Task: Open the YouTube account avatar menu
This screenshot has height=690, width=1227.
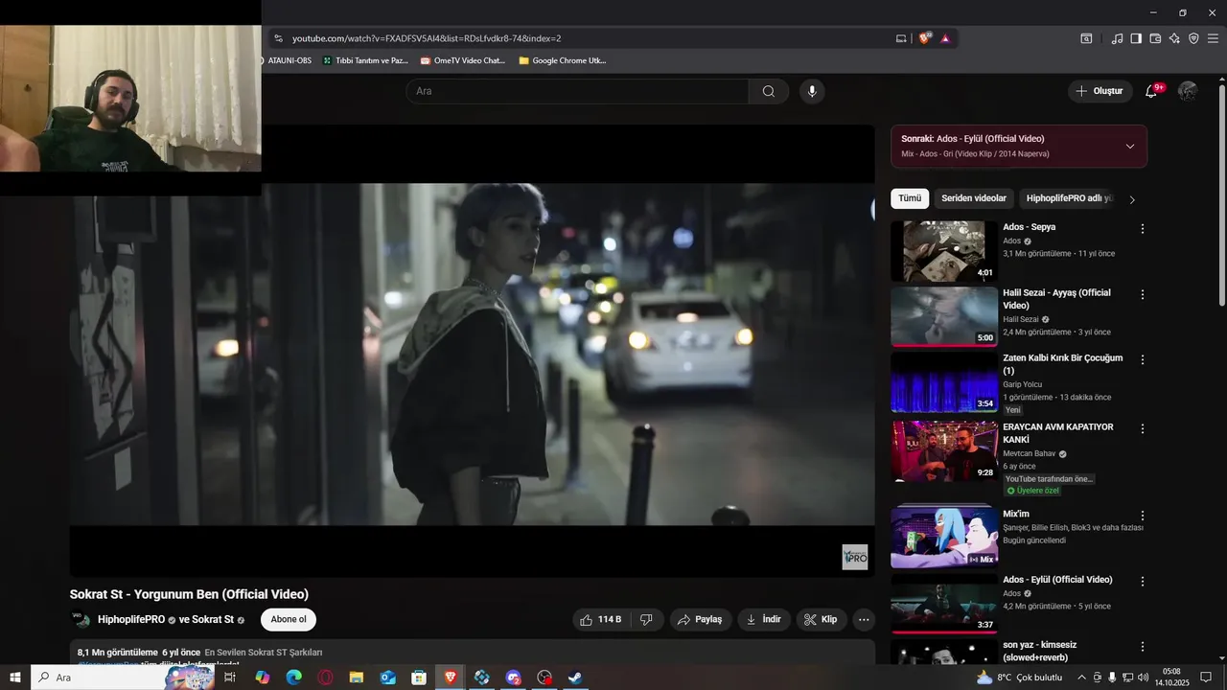Action: [x=1188, y=91]
